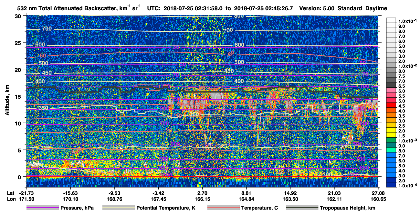Click the dark Tropopause Height legend line sample
Screen dimensions: 420x215
(x=302, y=208)
